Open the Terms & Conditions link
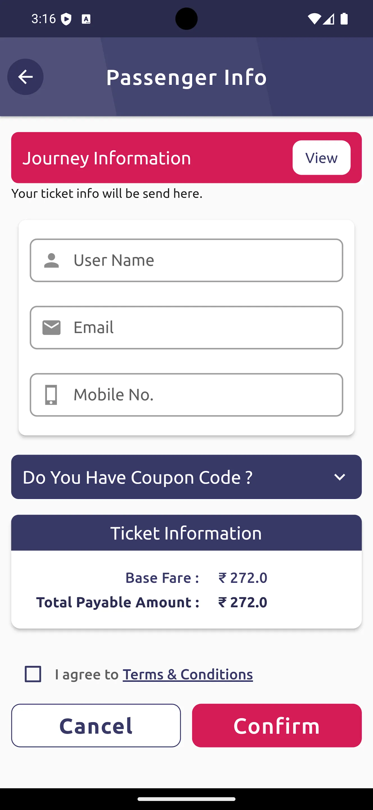The width and height of the screenshot is (373, 810). click(x=187, y=674)
